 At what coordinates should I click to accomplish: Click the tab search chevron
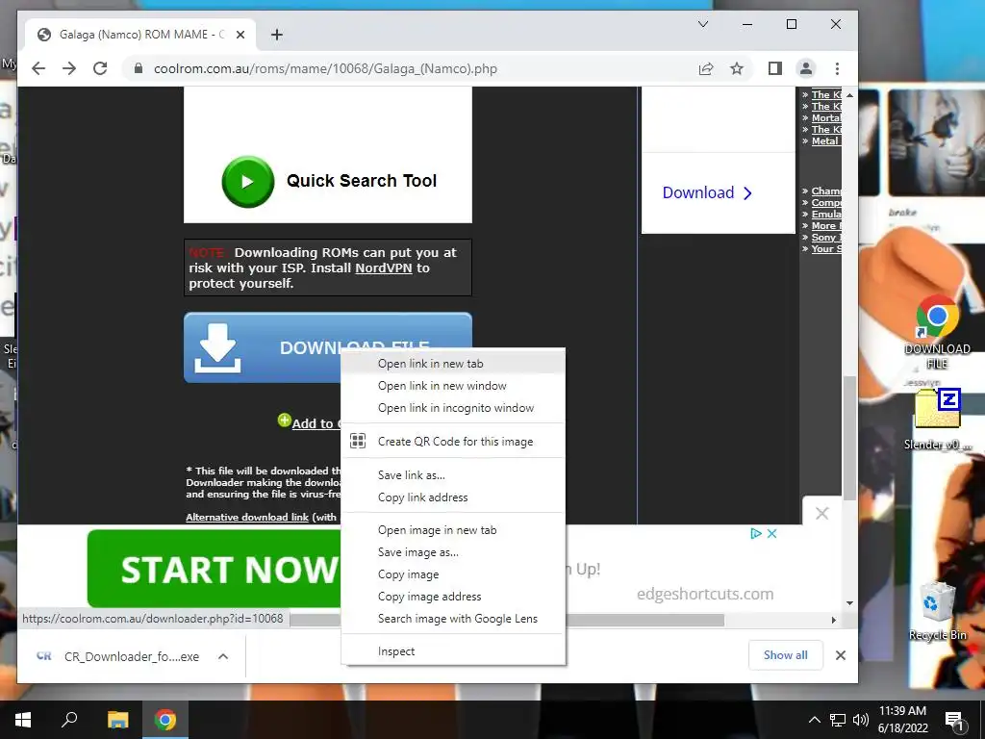point(703,24)
